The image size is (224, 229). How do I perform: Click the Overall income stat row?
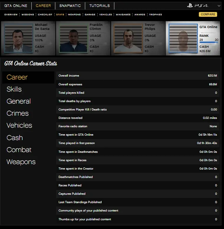[x=138, y=76]
